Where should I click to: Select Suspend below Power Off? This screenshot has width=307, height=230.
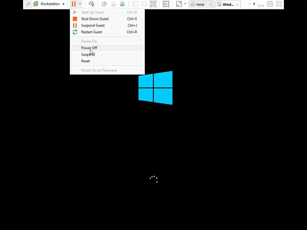pyautogui.click(x=107, y=55)
